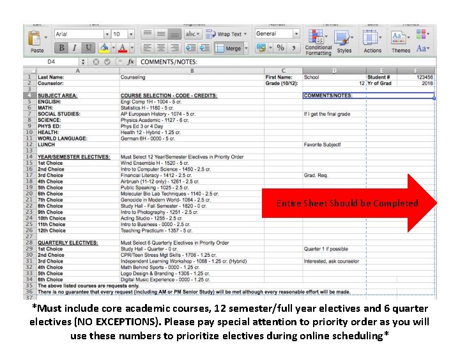Open the font size 10 dropdown

[131, 34]
